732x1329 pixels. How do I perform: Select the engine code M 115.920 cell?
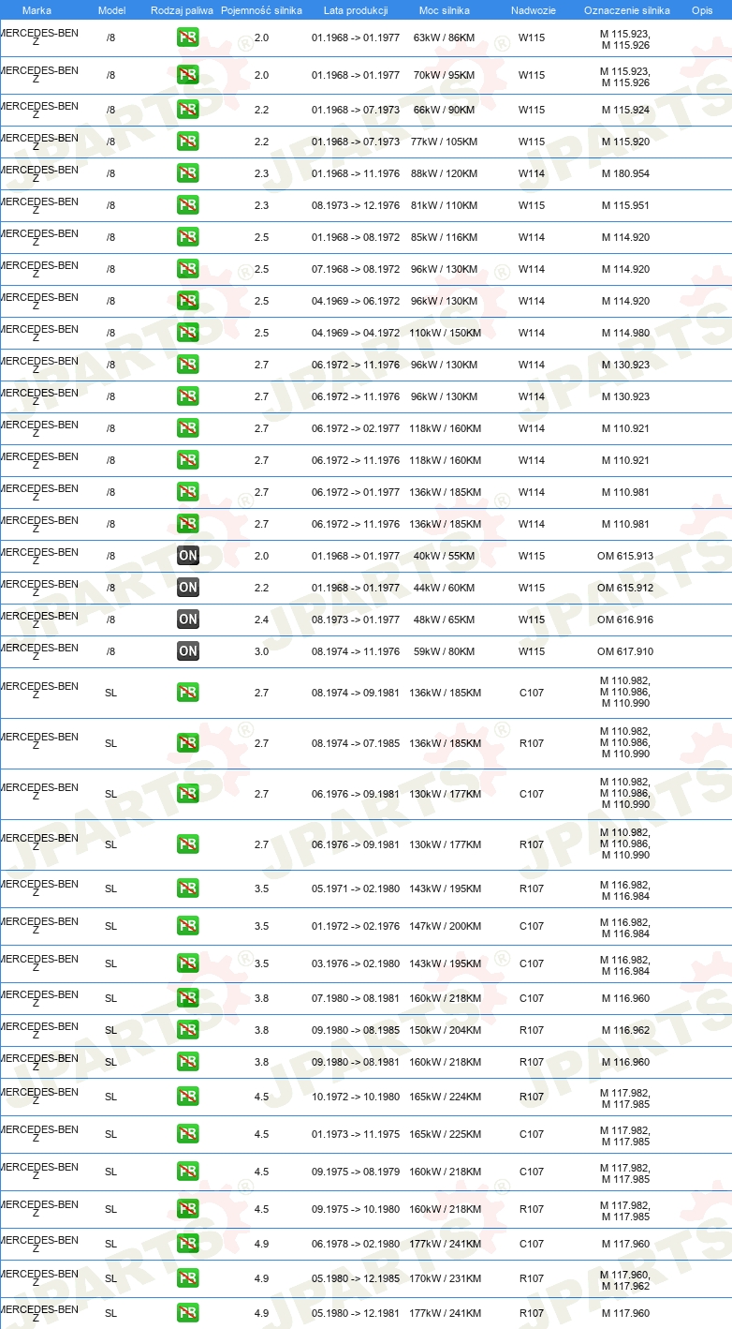click(x=625, y=142)
